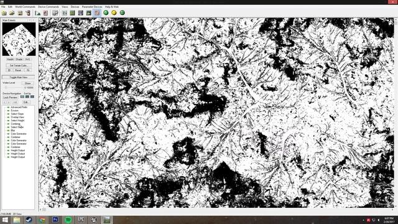Switch to blue Explorer view icon
Image resolution: width=398 pixels, height=224 pixels.
tap(81, 12)
